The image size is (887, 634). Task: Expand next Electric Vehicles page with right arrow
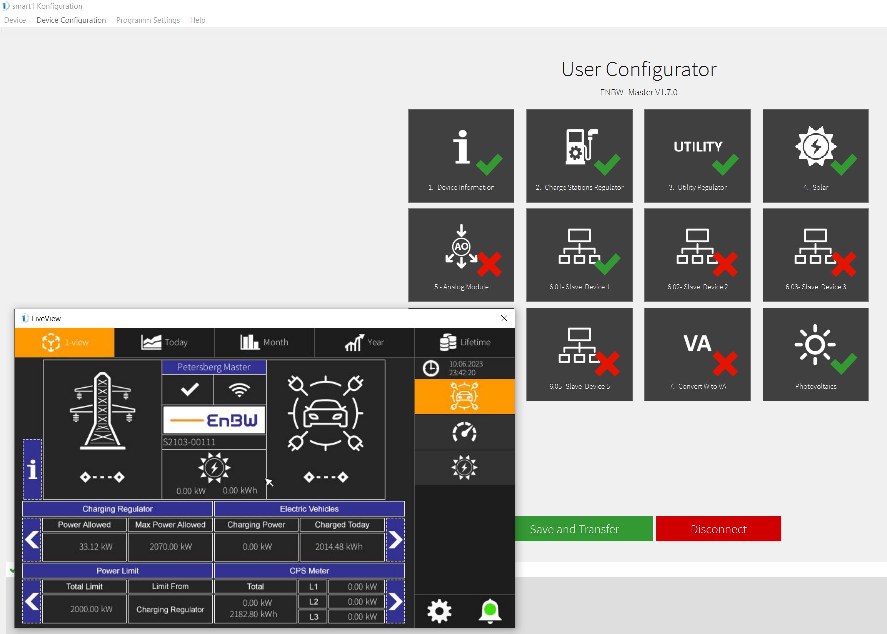click(395, 540)
